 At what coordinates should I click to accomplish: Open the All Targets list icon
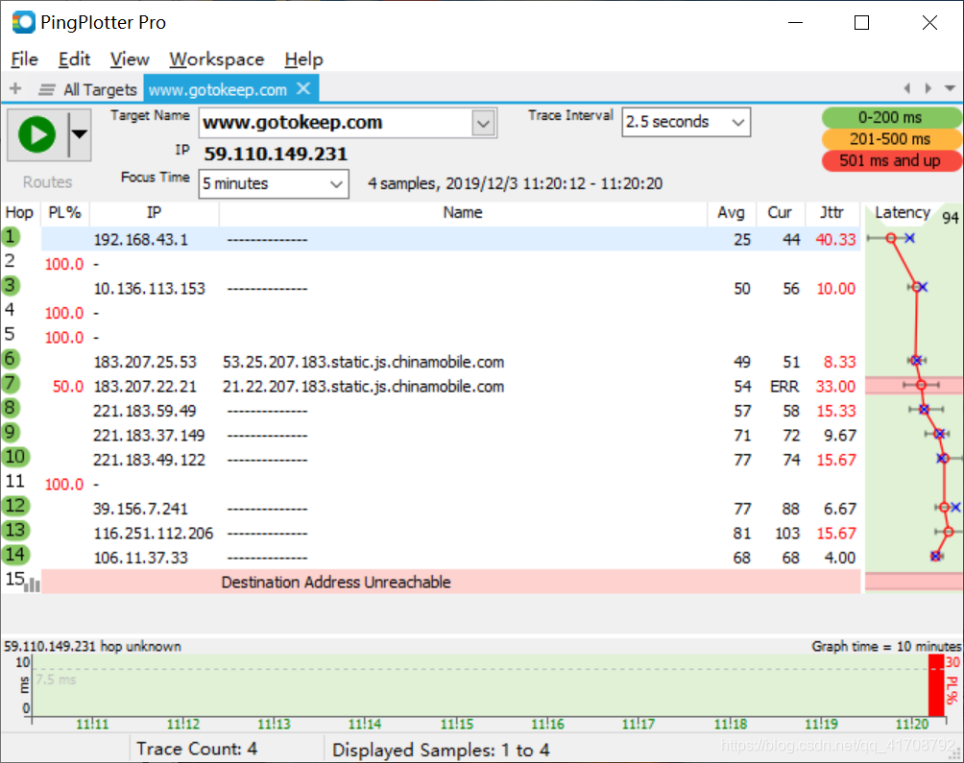(x=47, y=89)
